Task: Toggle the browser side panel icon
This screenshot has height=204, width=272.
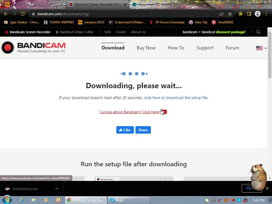Action: pyautogui.click(x=249, y=14)
